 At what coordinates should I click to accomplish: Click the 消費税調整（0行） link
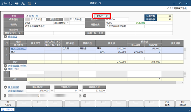tap(18, 66)
